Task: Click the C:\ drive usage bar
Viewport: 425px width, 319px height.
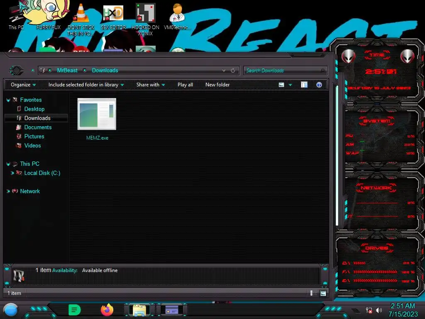Action: (359, 263)
